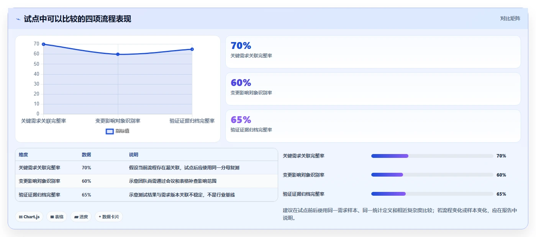
Task: Click the recommendation text starting 建议在试点前后
Action: coord(400,214)
